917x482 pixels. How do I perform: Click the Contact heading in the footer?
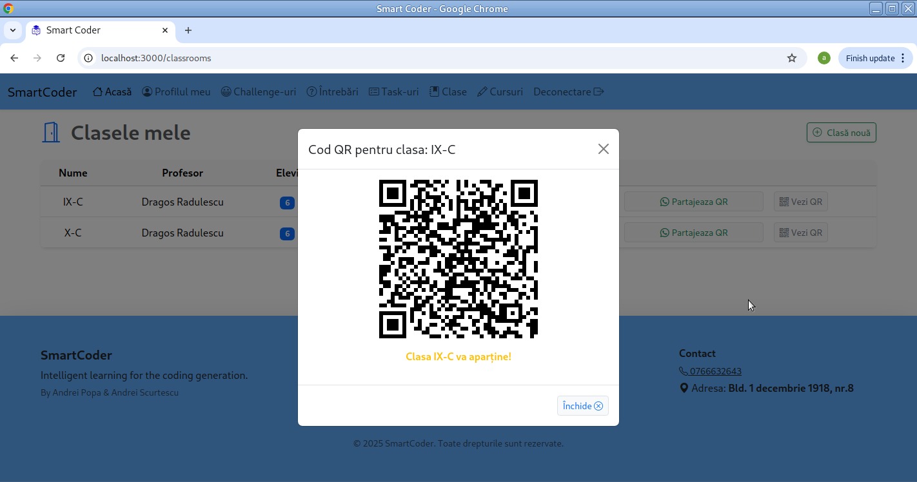(x=697, y=353)
